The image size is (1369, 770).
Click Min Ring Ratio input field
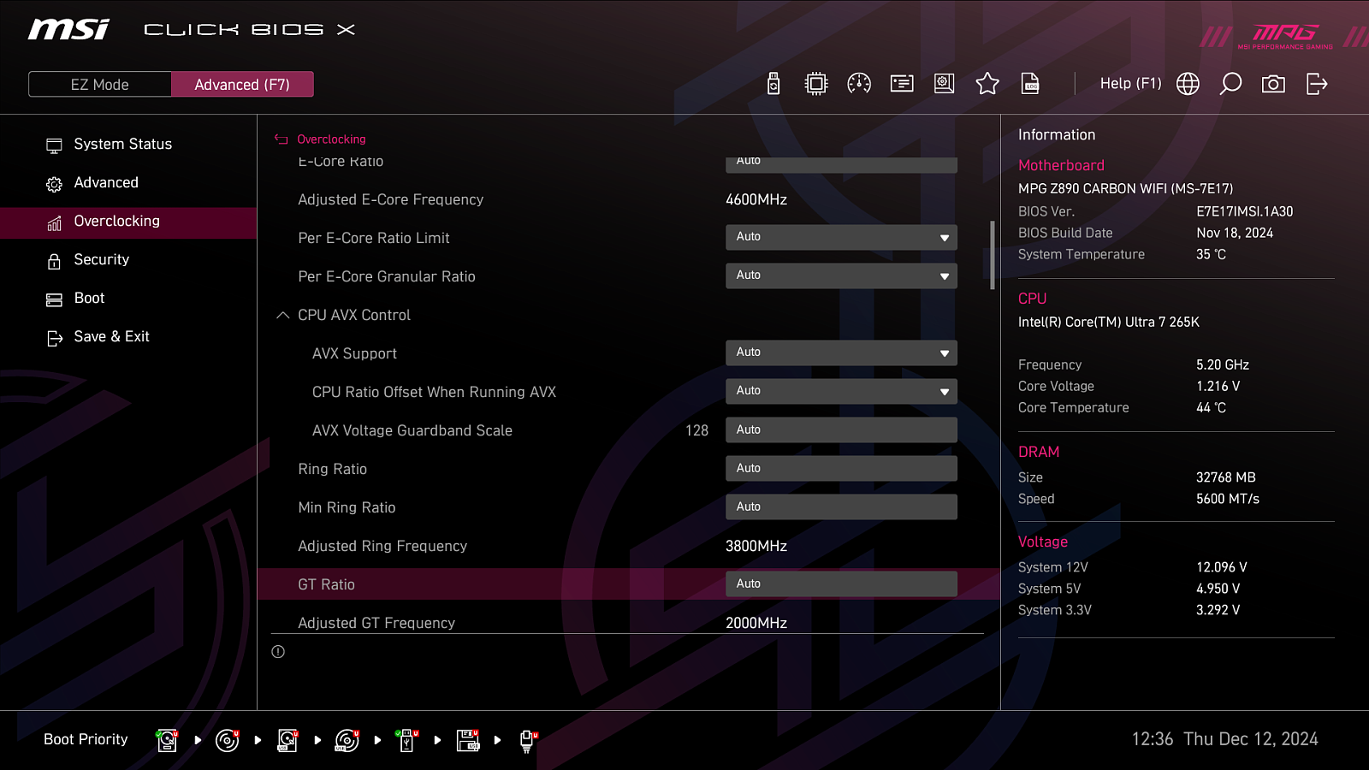[841, 506]
